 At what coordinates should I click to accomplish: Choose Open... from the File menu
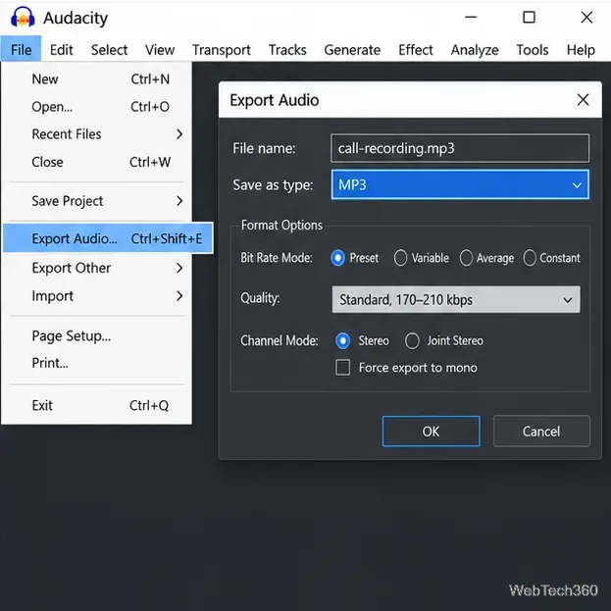97,107
